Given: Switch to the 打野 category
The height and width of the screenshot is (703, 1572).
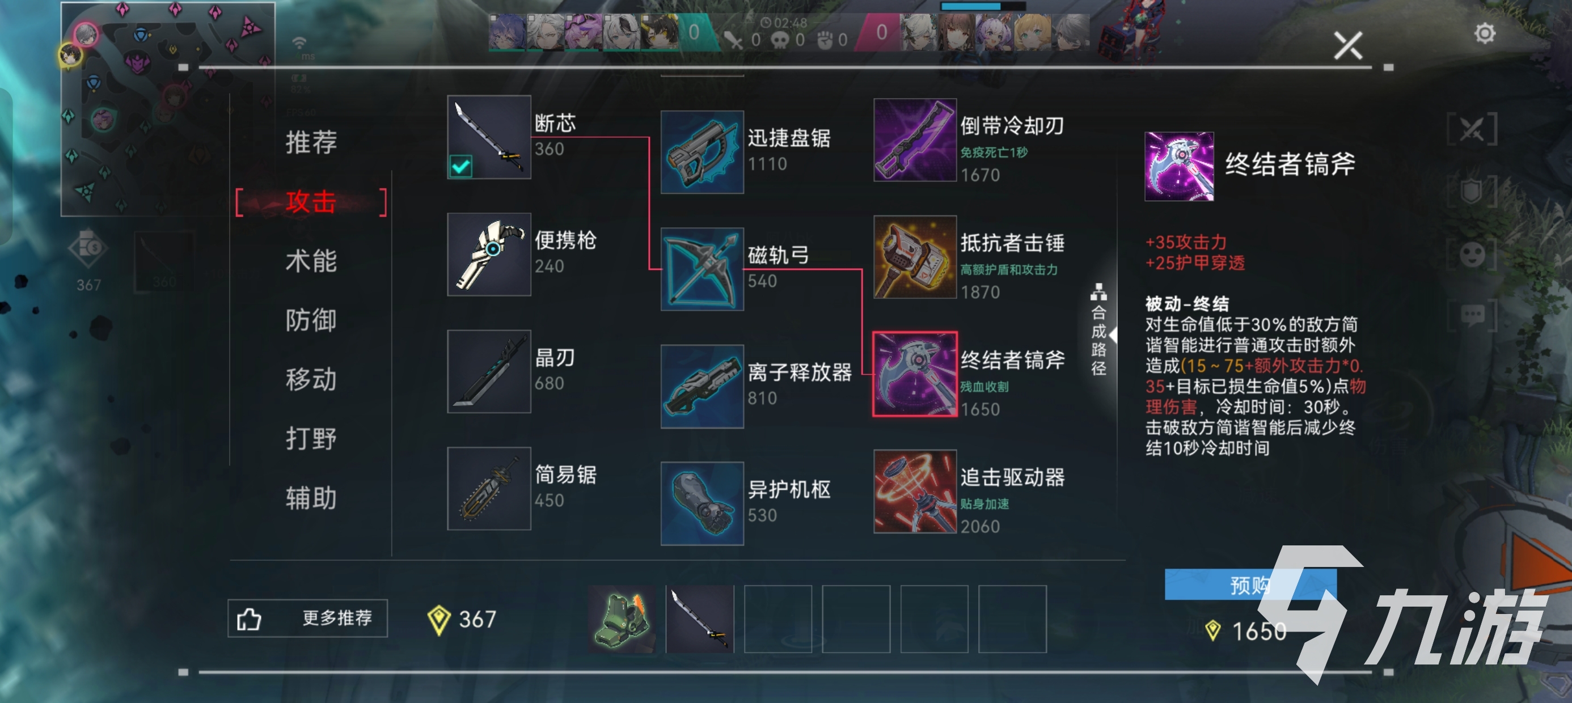Looking at the screenshot, I should pyautogui.click(x=311, y=439).
